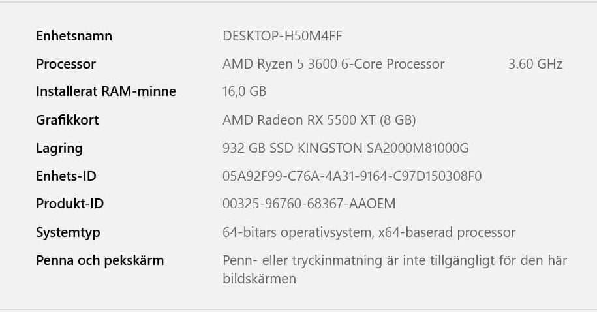Click the Systemtyp label

pyautogui.click(x=68, y=232)
